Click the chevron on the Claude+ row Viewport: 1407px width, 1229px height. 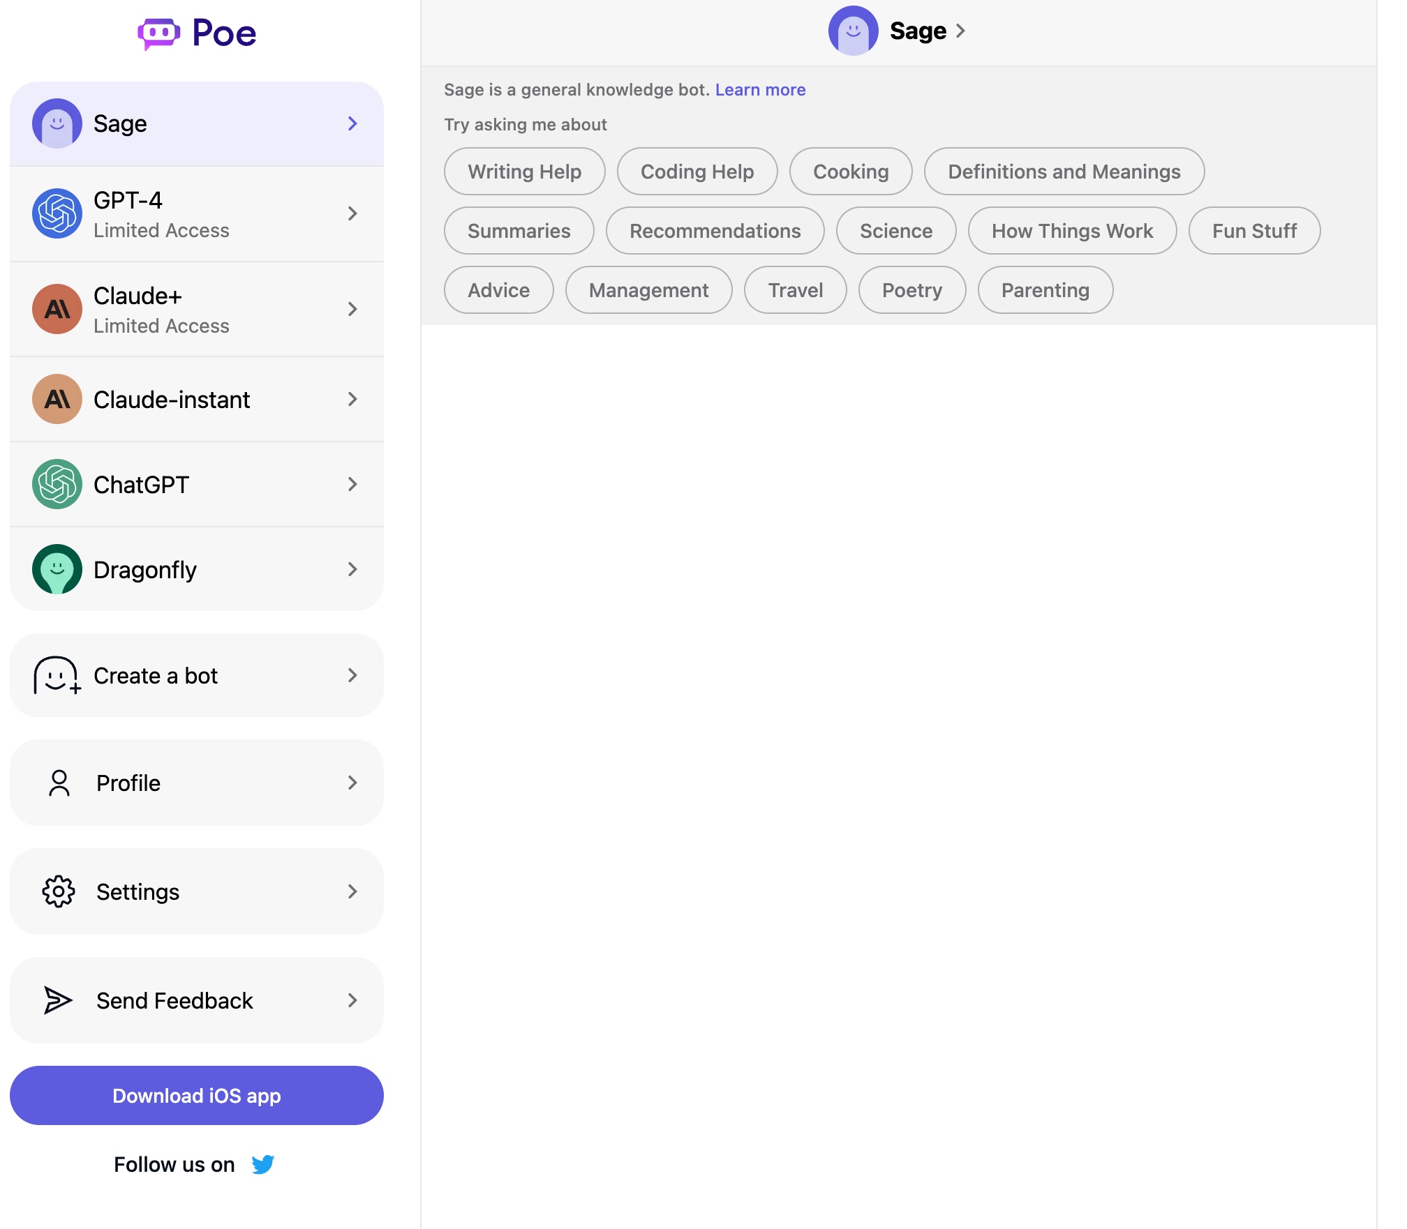tap(352, 309)
